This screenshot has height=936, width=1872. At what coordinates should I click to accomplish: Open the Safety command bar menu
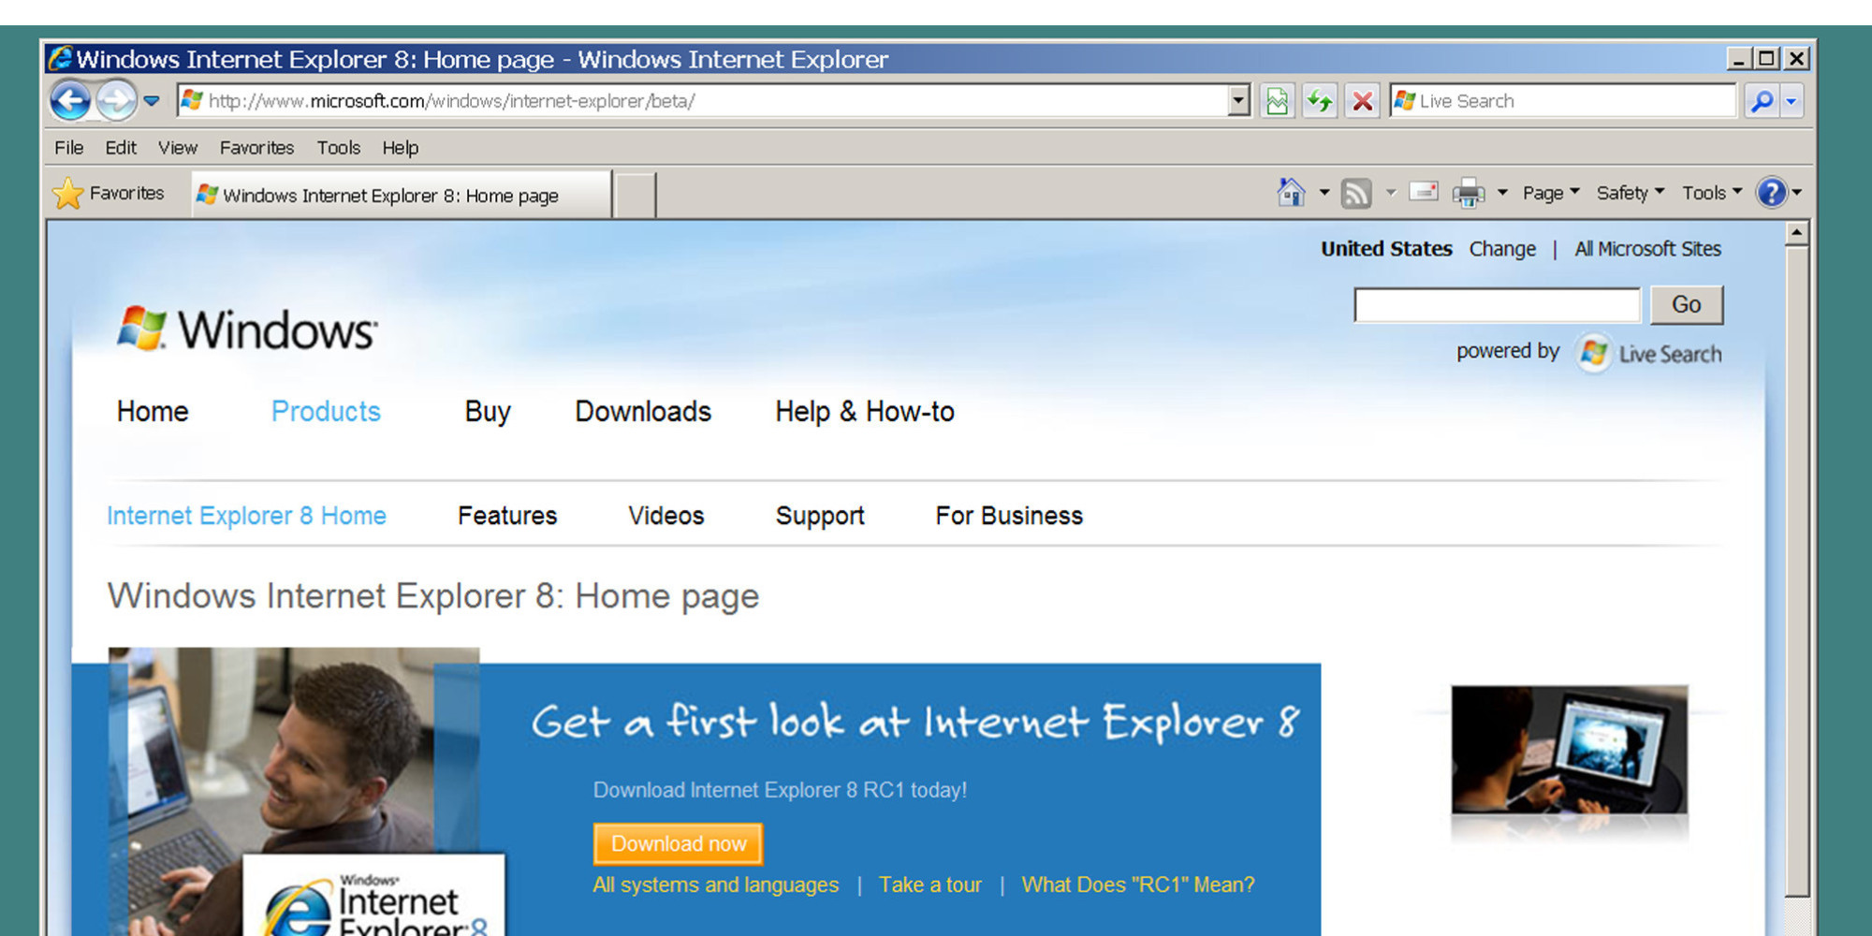pos(1631,193)
